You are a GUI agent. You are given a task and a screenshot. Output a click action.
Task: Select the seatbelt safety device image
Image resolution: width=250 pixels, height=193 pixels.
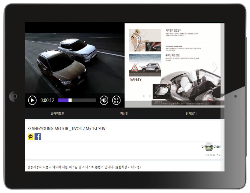tap(145, 40)
